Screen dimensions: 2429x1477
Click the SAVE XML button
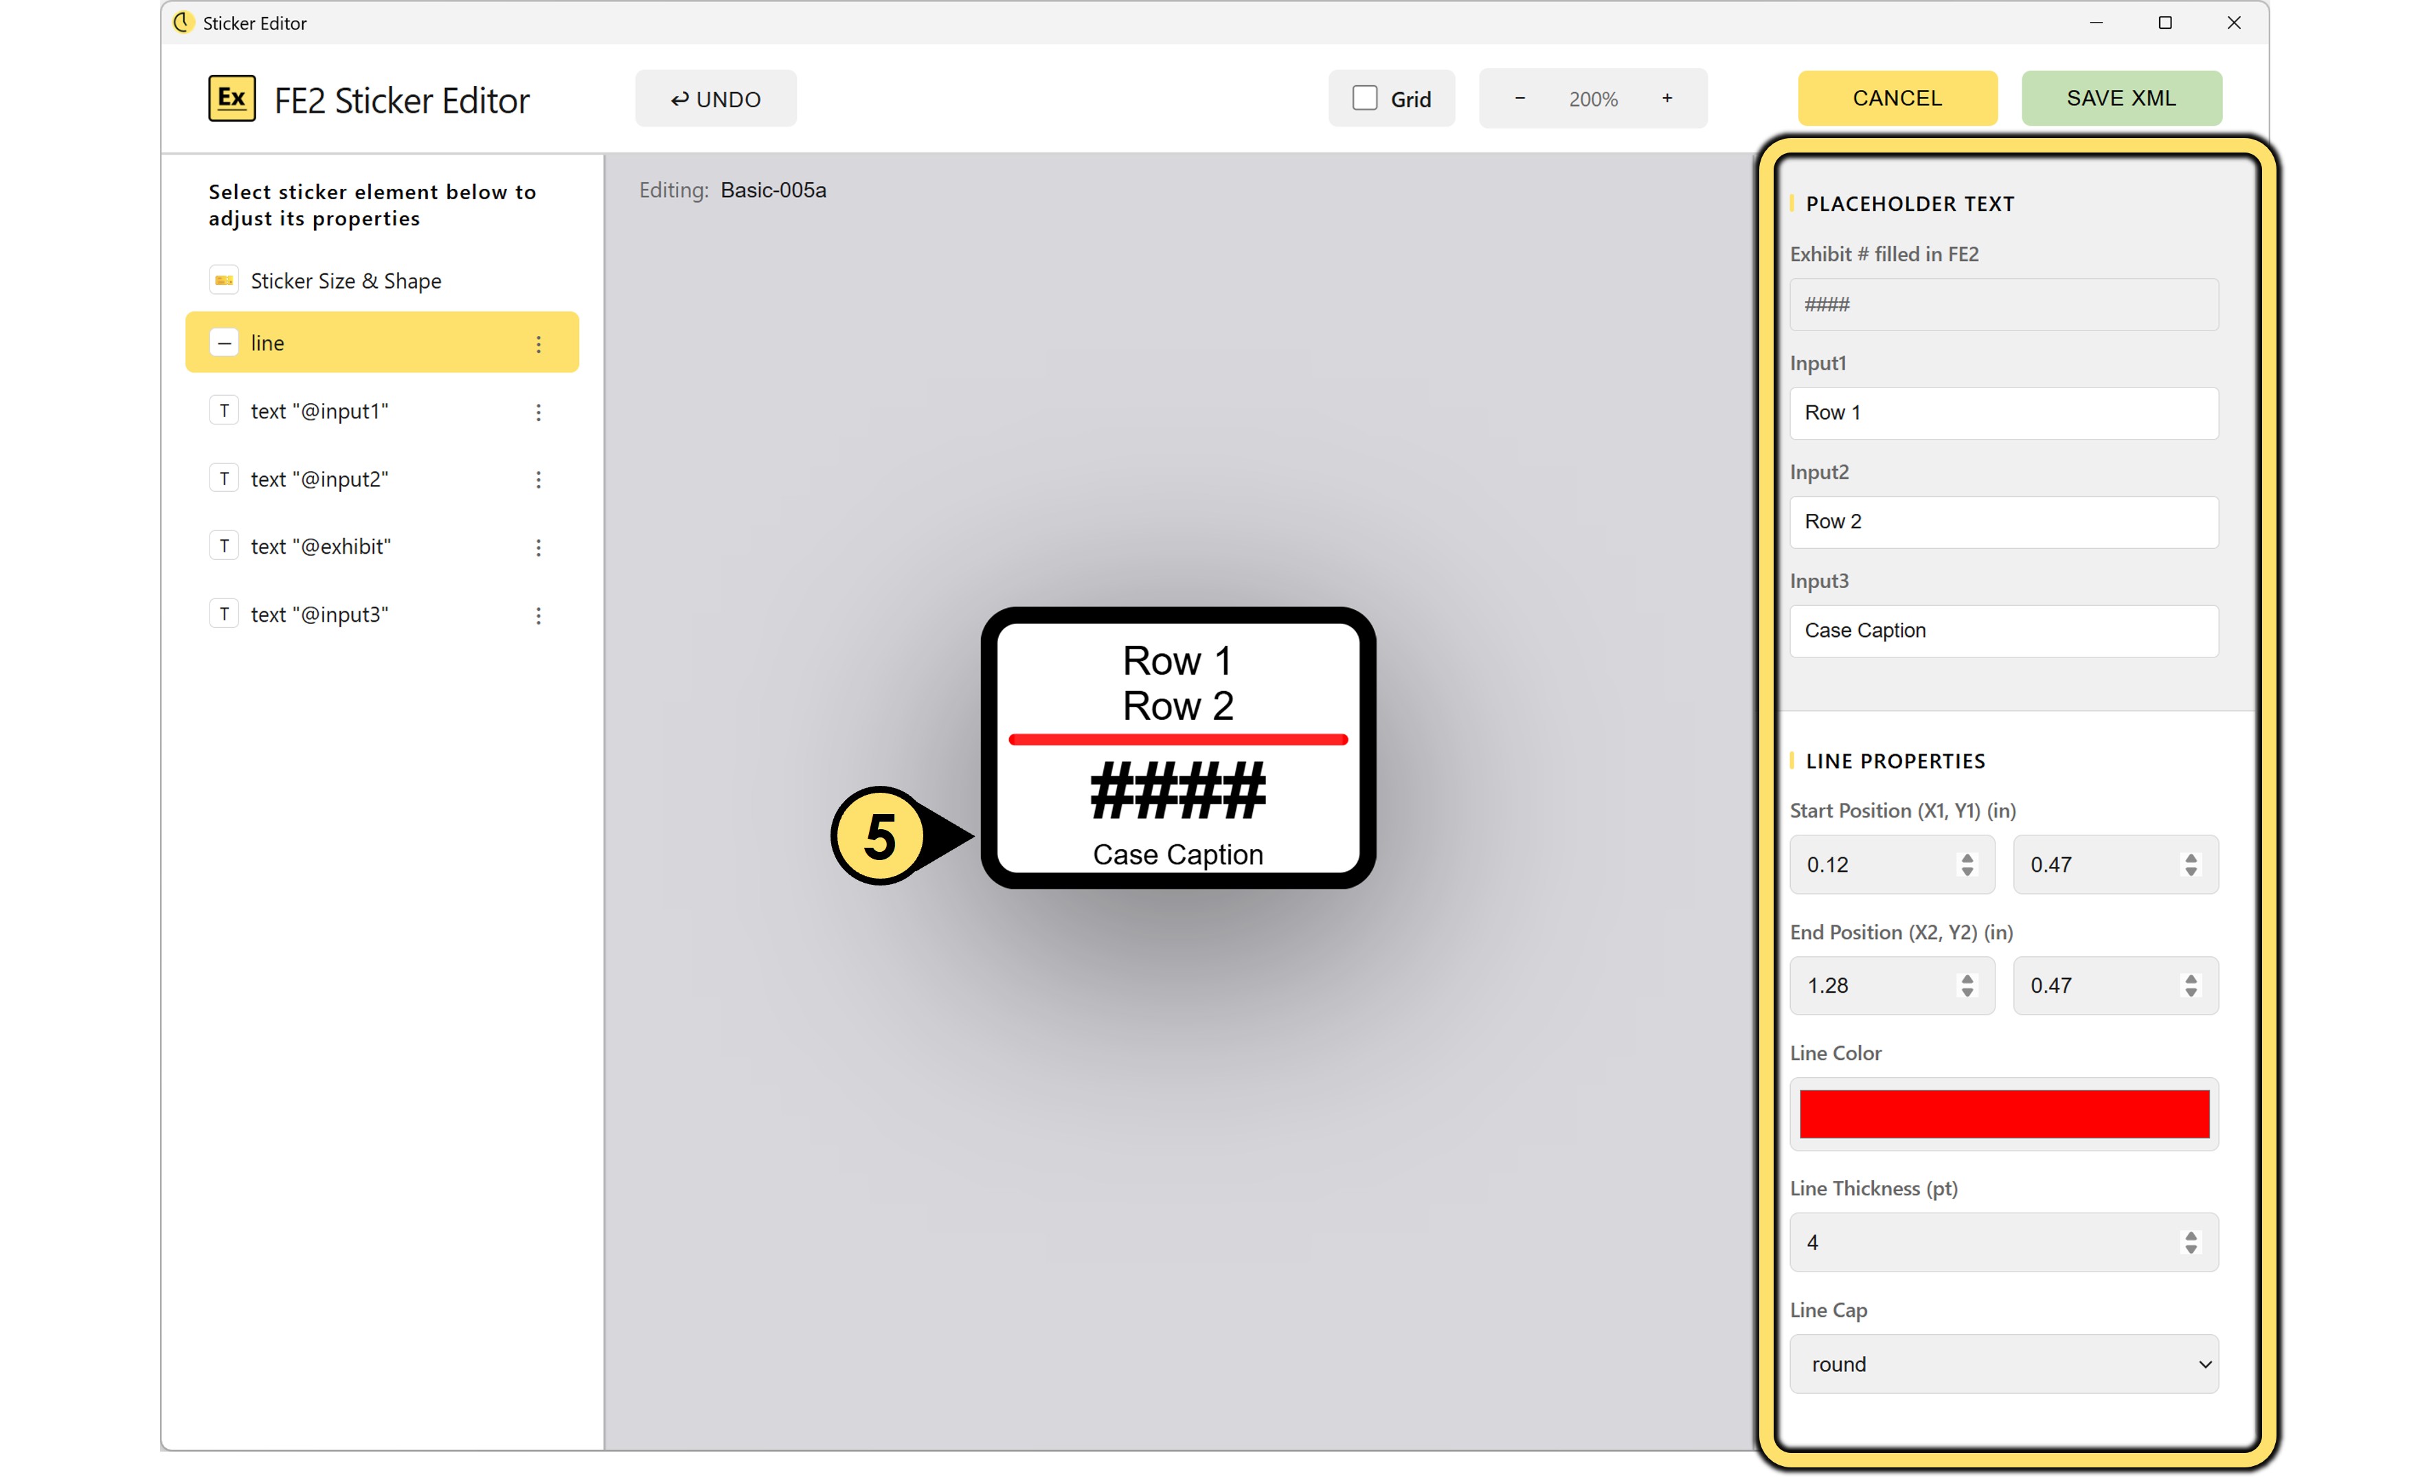coord(2121,99)
